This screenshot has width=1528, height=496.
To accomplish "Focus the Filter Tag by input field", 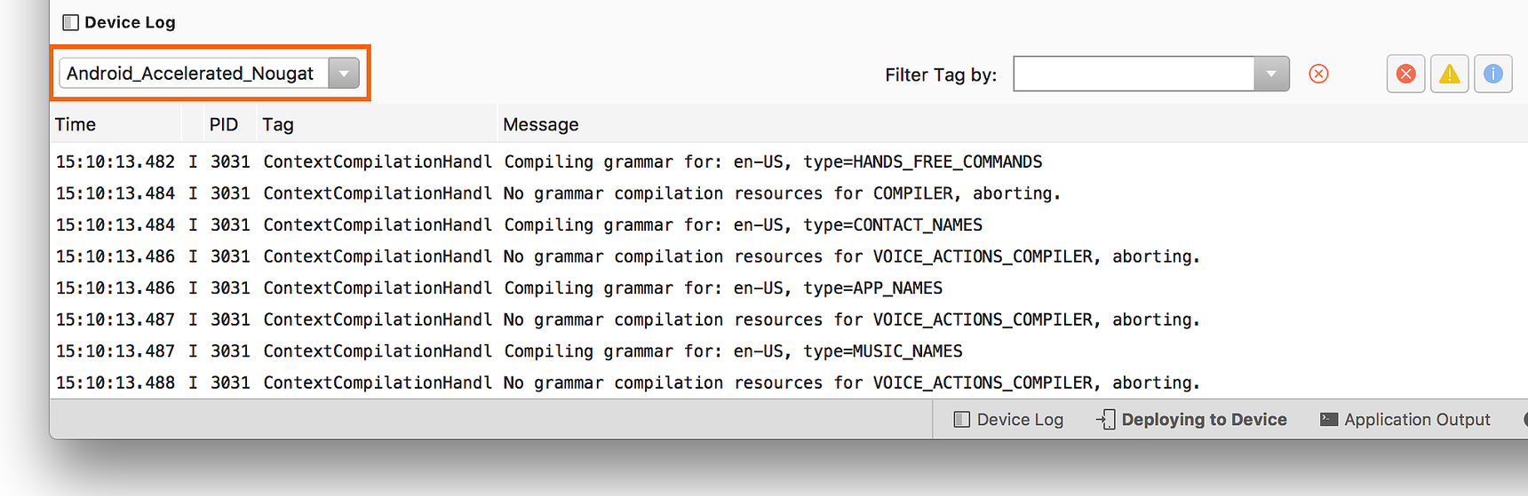I will tap(1134, 74).
